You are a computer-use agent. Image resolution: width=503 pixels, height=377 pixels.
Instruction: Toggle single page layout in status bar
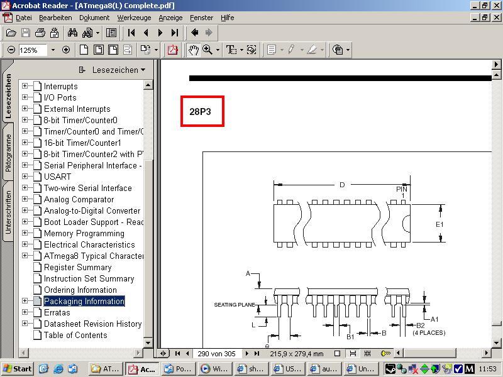[x=337, y=354]
